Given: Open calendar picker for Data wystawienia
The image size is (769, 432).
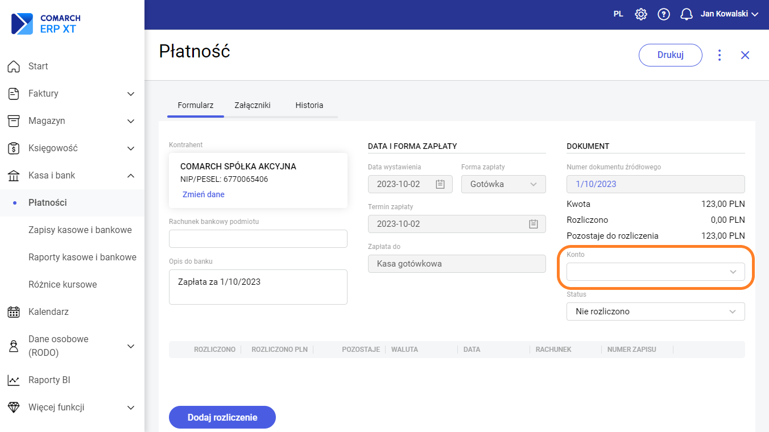Looking at the screenshot, I should (440, 184).
